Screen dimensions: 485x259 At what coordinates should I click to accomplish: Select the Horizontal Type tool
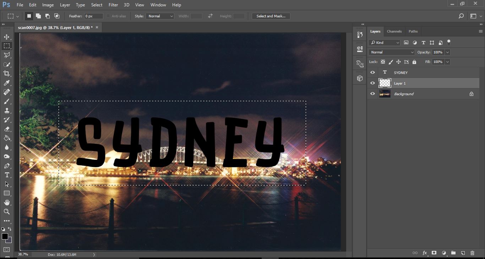(7, 175)
